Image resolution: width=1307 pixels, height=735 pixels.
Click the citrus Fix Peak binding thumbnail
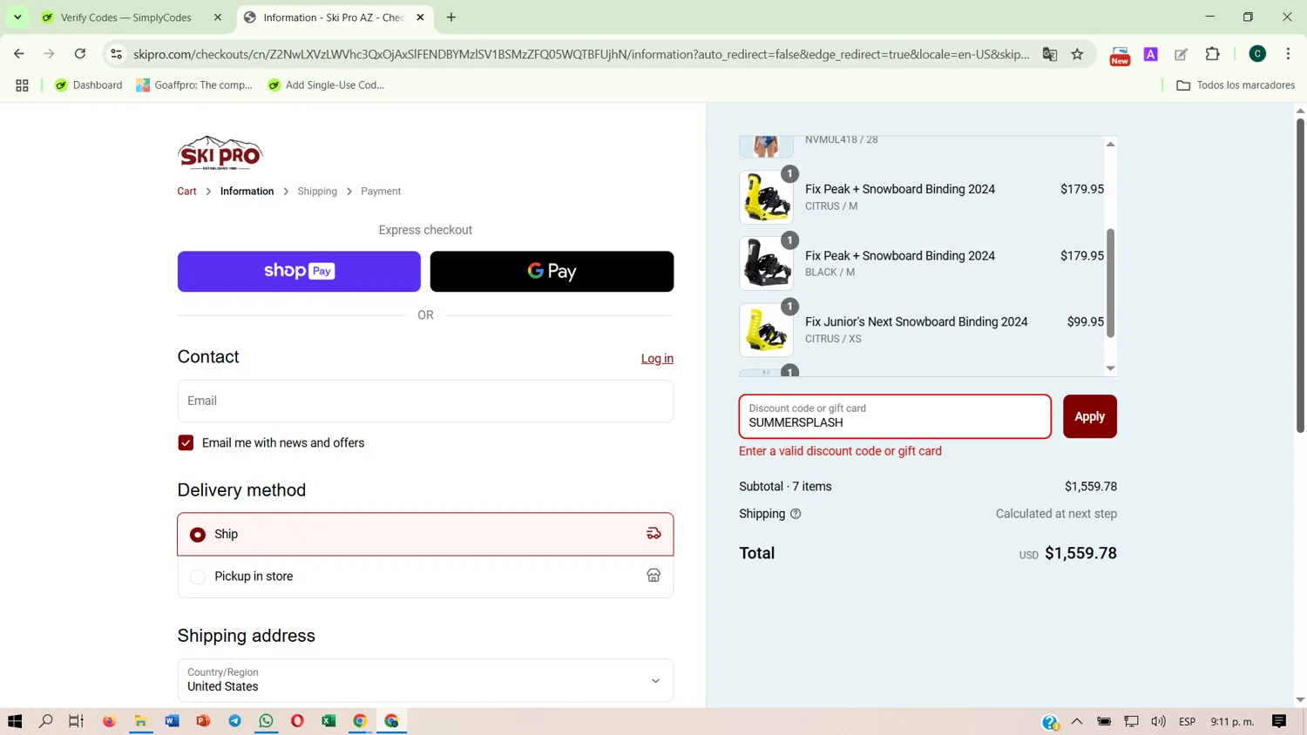(766, 197)
